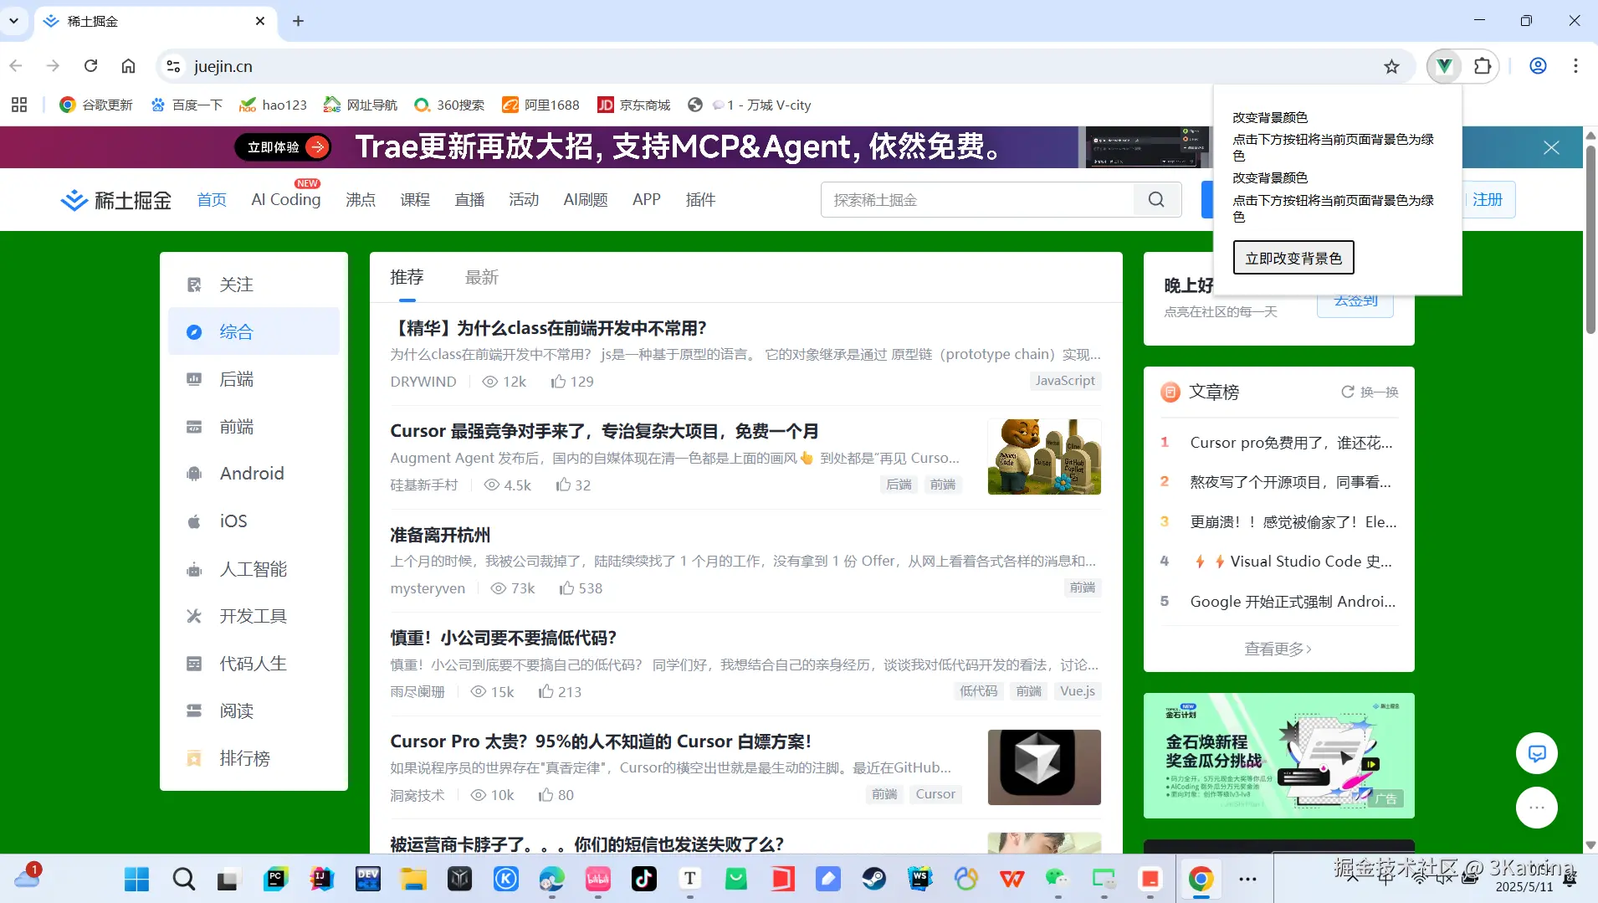
Task: Select 人工智能 category in sidebar
Action: (x=254, y=569)
